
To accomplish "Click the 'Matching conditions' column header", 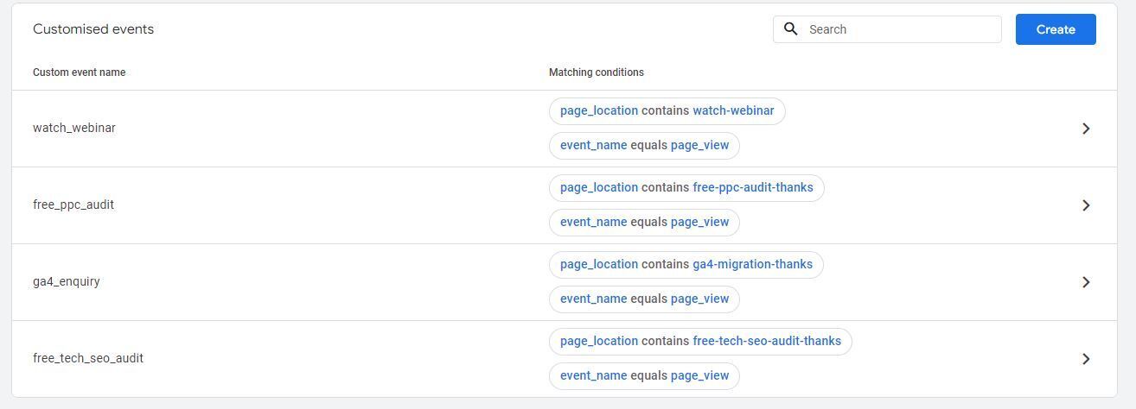I will 597,72.
